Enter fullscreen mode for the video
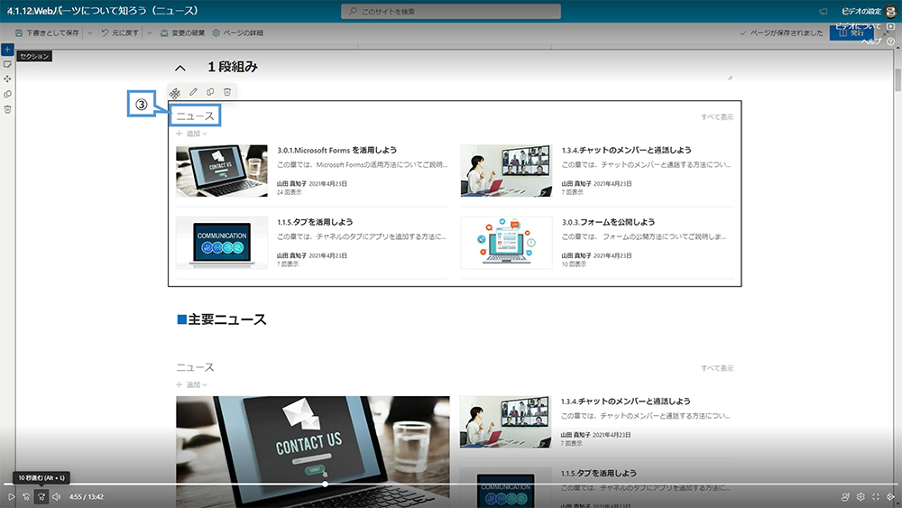The image size is (902, 508). coord(876,496)
